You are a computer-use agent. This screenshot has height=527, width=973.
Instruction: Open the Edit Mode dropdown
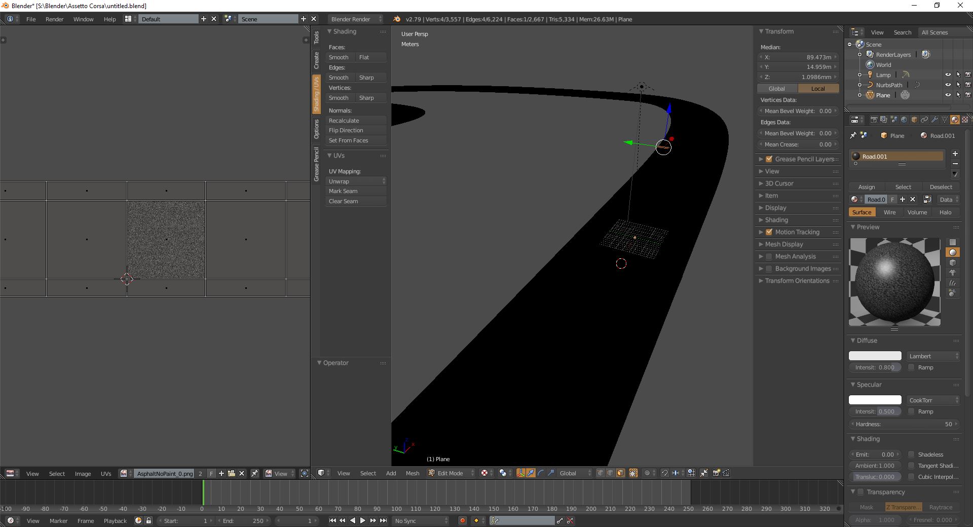pos(451,473)
